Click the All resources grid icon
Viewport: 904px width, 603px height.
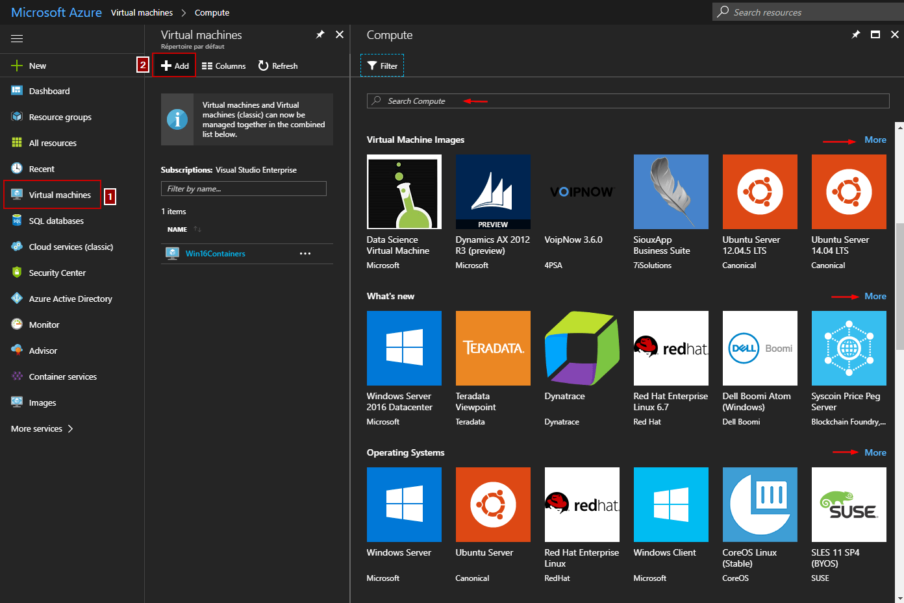[x=17, y=143]
